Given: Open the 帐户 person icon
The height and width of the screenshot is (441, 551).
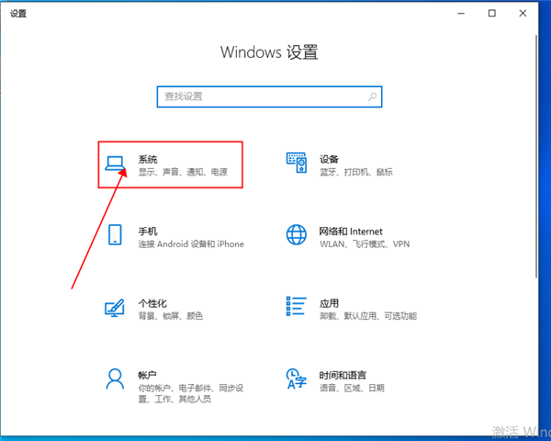Looking at the screenshot, I should (x=115, y=379).
